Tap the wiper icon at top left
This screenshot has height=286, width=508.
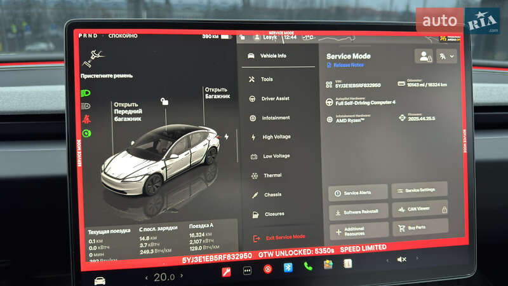point(93,58)
